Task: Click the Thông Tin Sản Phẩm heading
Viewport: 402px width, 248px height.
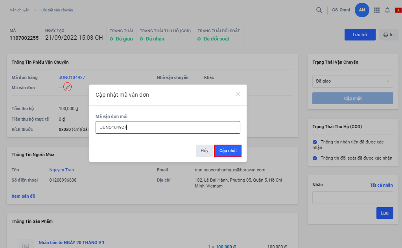Action: click(x=32, y=221)
